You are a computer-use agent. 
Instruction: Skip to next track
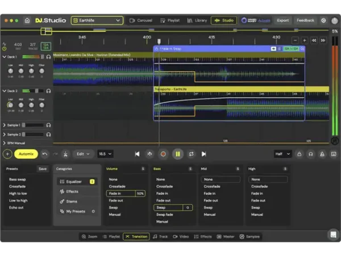(204, 154)
